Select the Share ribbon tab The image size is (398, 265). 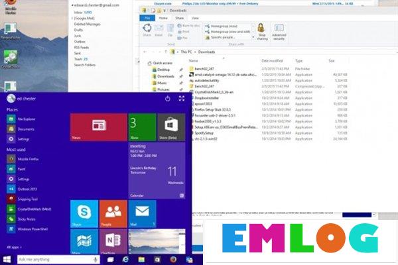click(180, 18)
